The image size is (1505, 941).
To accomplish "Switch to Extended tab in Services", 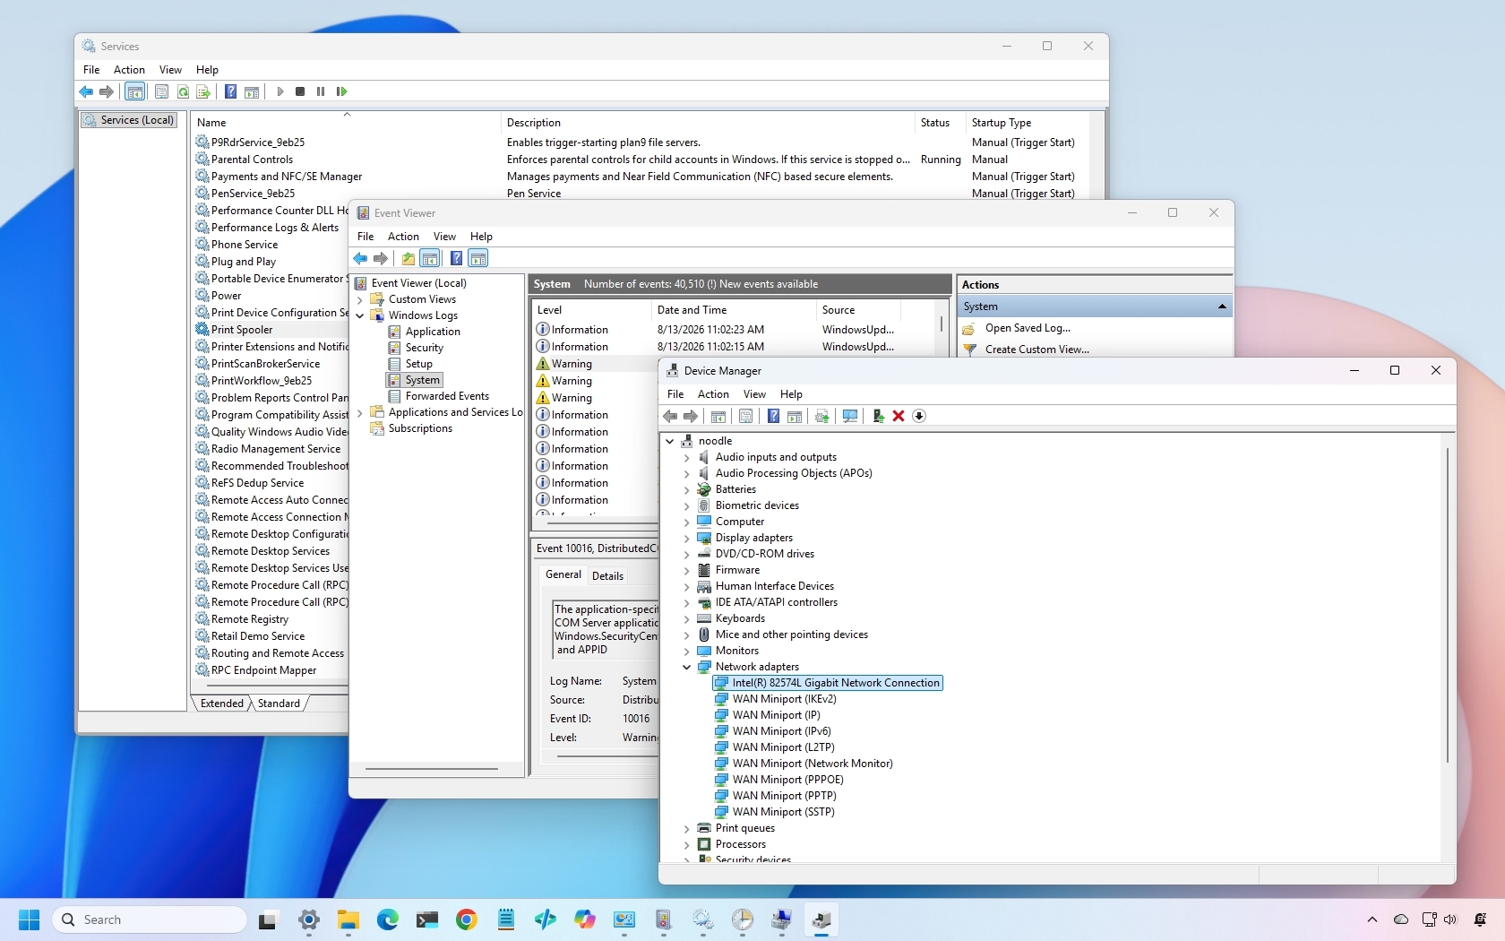I will (x=222, y=704).
